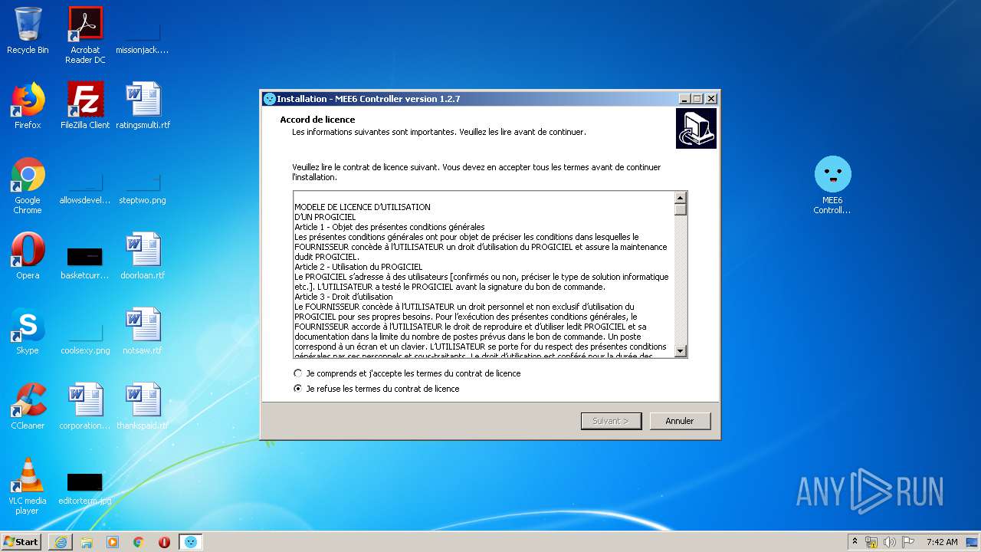981x552 pixels.
Task: Accept the license terms radio option
Action: point(406,373)
